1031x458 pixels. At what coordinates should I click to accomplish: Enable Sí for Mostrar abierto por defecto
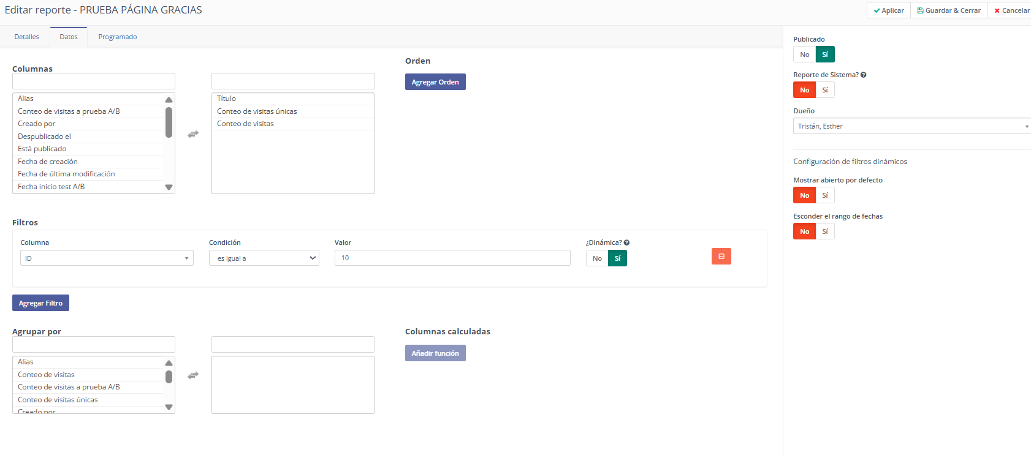tap(825, 195)
